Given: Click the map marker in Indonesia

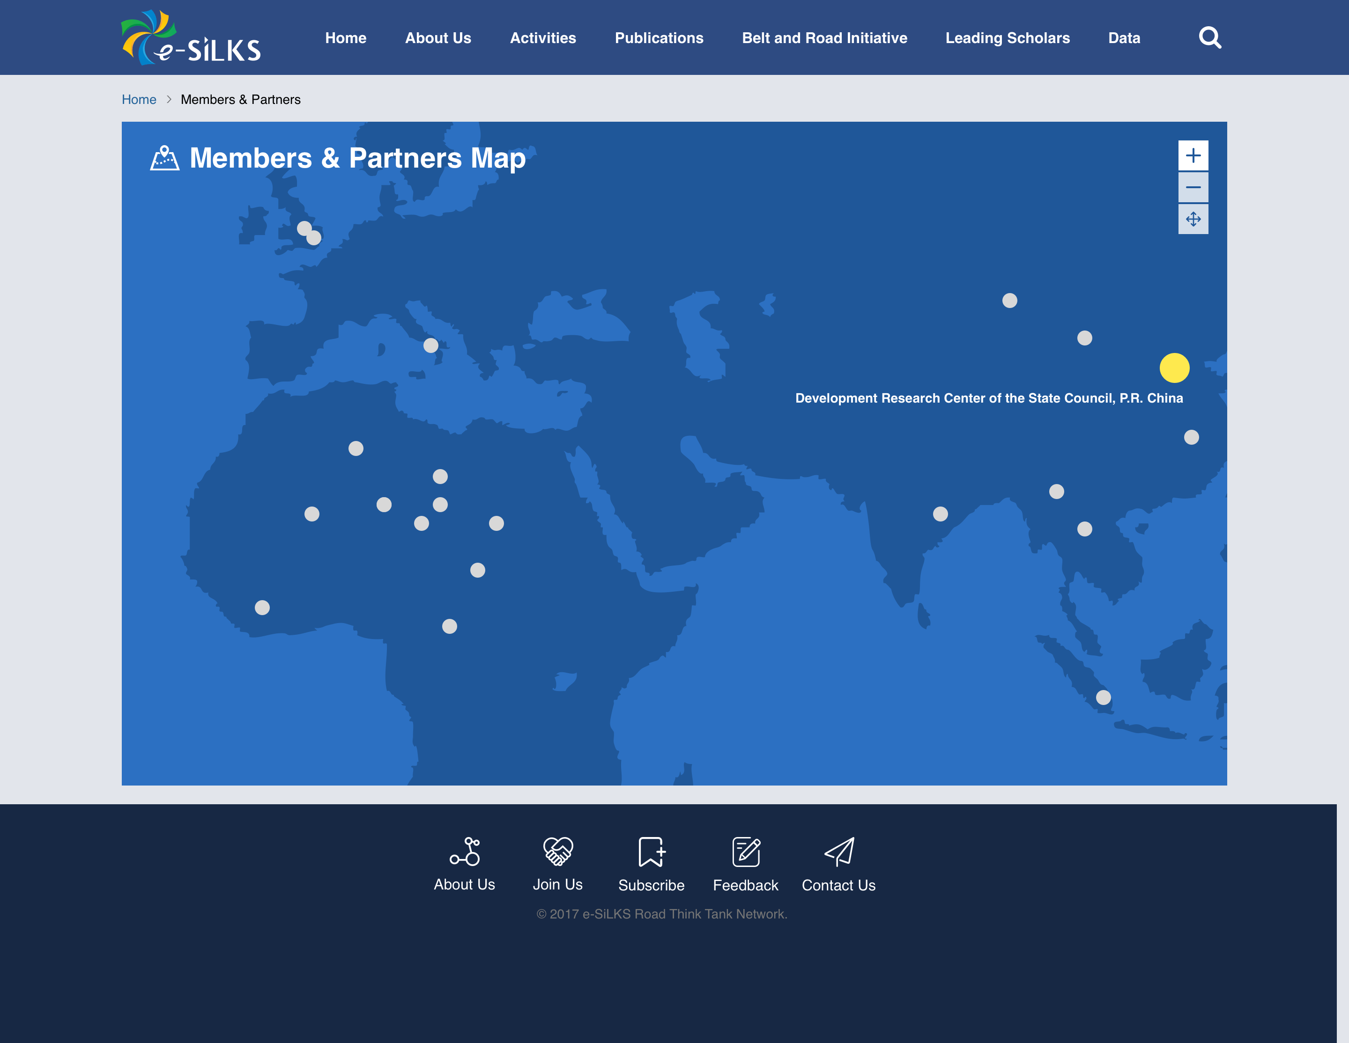Looking at the screenshot, I should tap(1103, 698).
